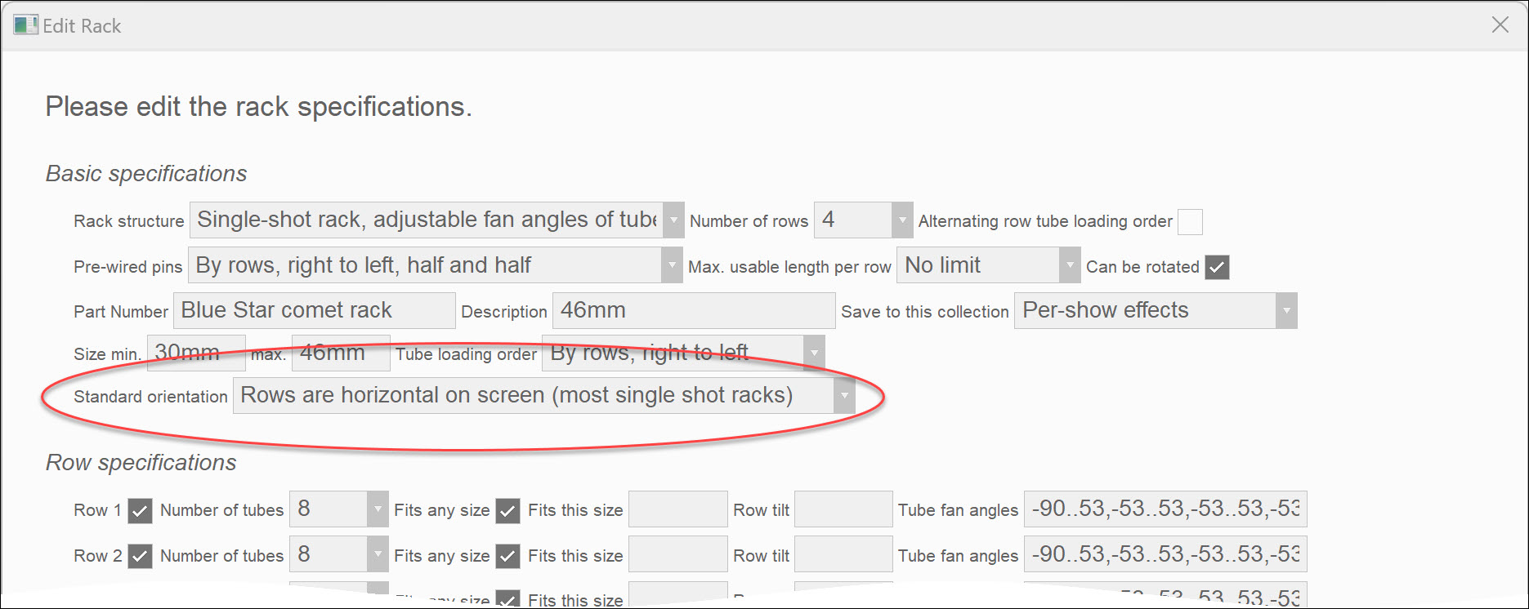Screen dimensions: 1529x609
Task: Edit the Part Number field
Action: 314,310
